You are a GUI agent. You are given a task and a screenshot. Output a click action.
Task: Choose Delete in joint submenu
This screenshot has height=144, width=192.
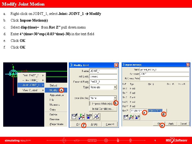[x=56, y=115]
